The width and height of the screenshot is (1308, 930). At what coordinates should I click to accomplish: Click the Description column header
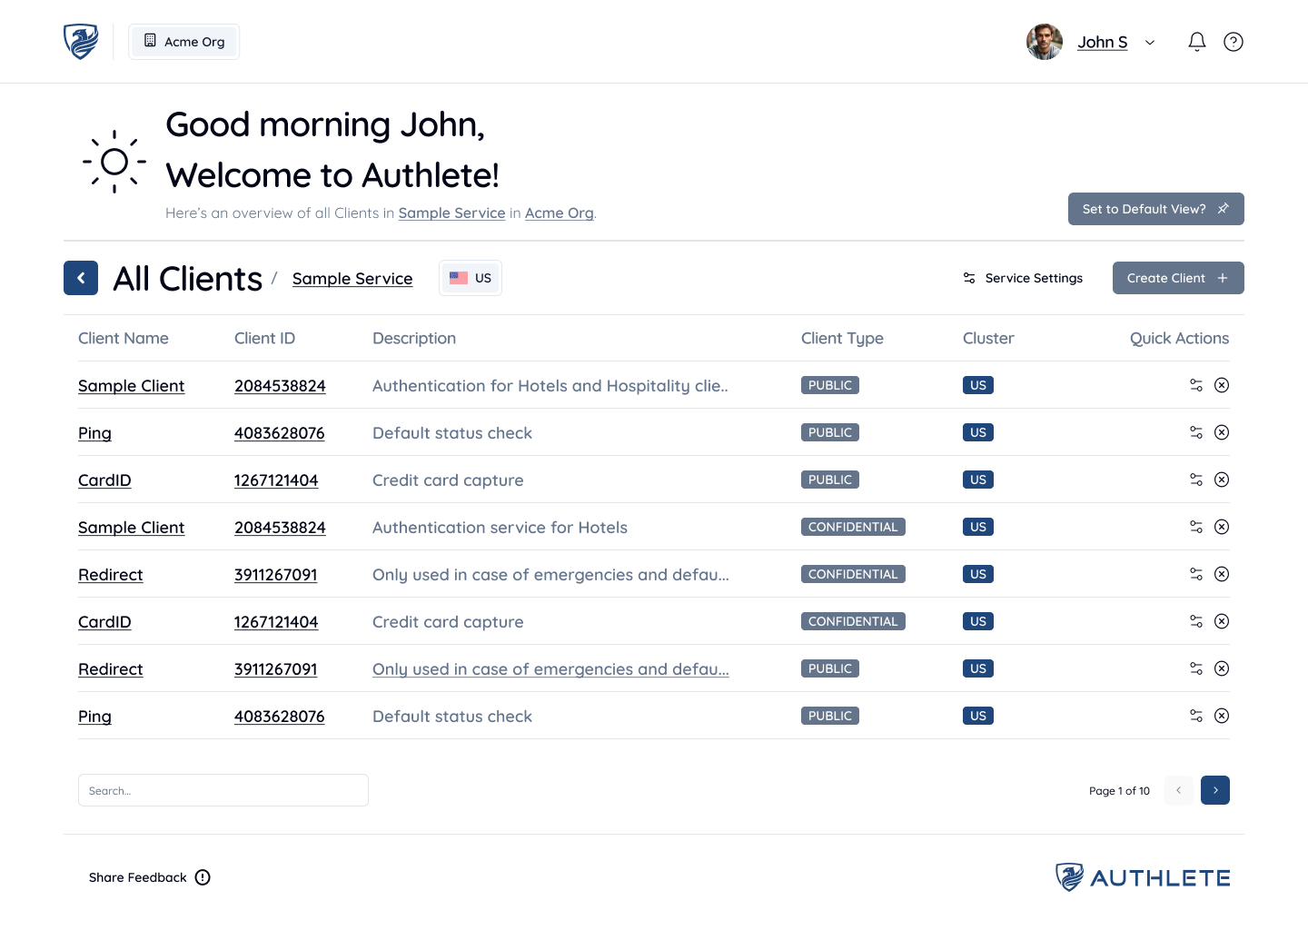point(414,338)
